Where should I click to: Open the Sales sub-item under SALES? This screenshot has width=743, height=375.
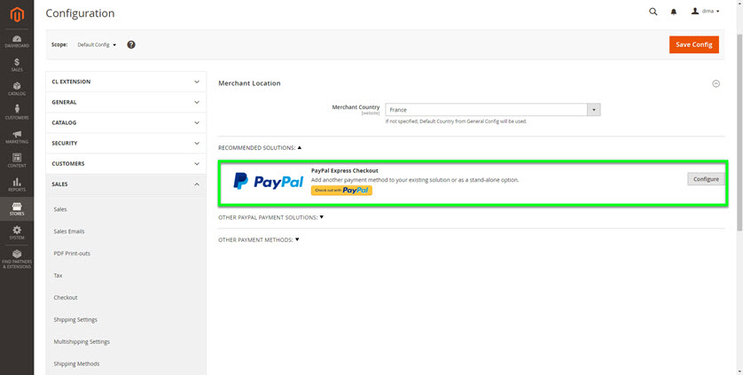[x=60, y=209]
